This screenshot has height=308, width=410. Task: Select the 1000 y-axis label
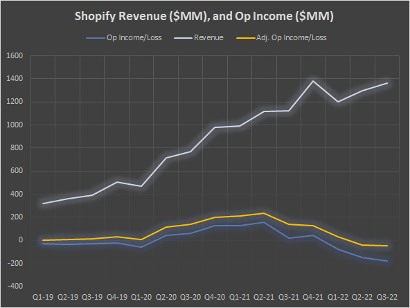[x=15, y=125]
